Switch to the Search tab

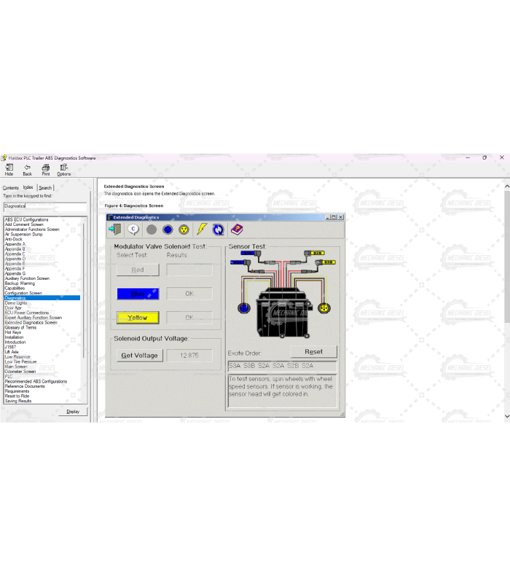click(x=45, y=188)
